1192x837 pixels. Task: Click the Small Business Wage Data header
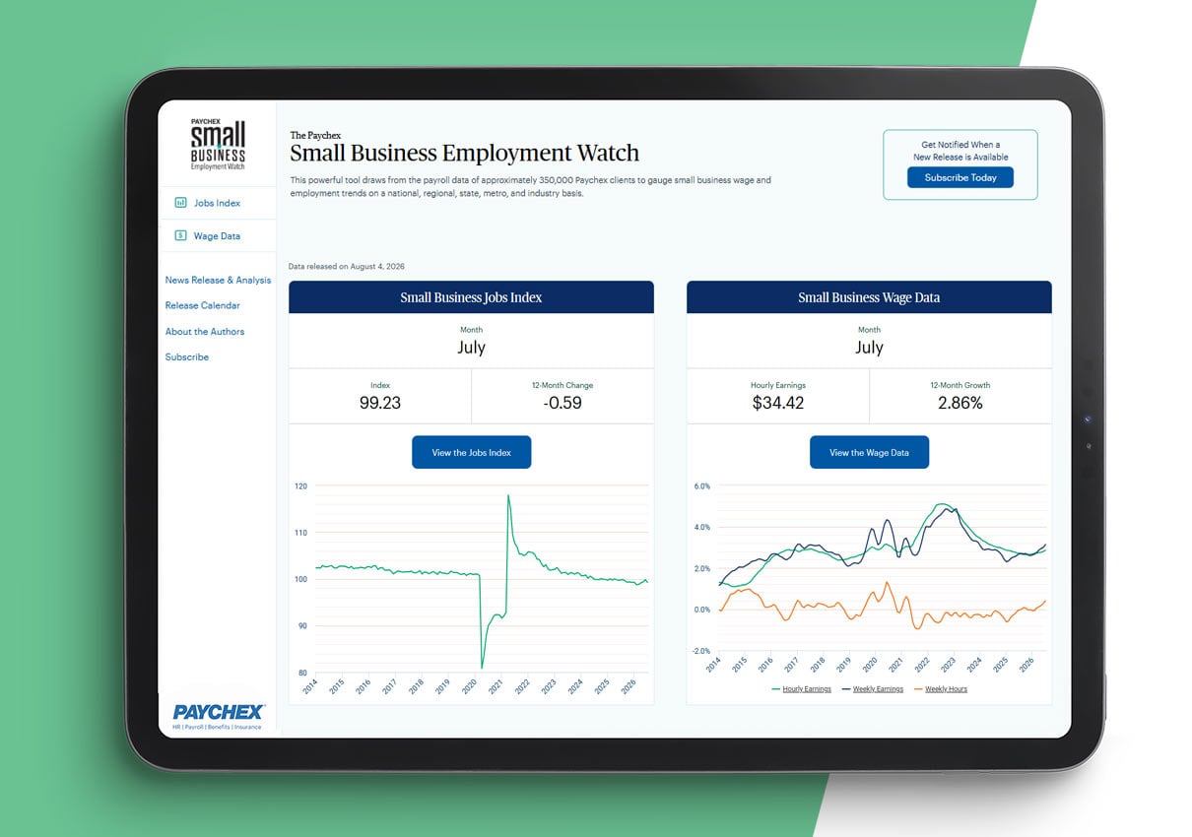(869, 297)
